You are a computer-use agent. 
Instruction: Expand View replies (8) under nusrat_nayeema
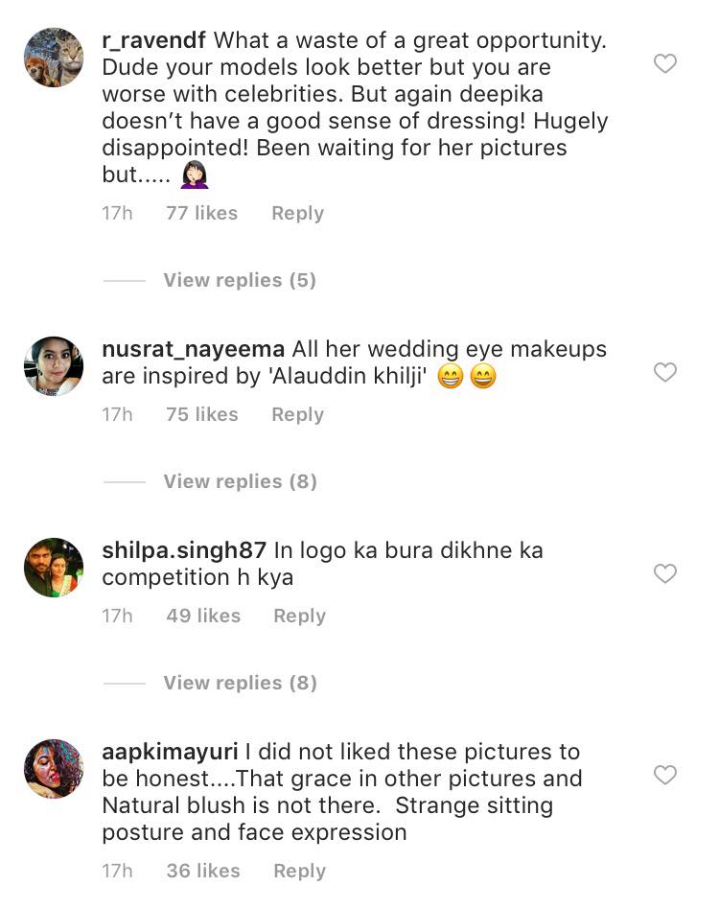(x=240, y=481)
